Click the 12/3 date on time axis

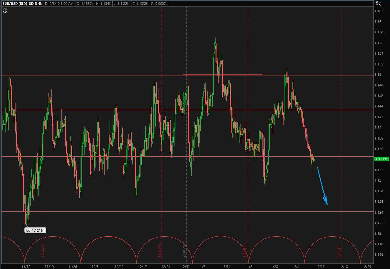95,266
